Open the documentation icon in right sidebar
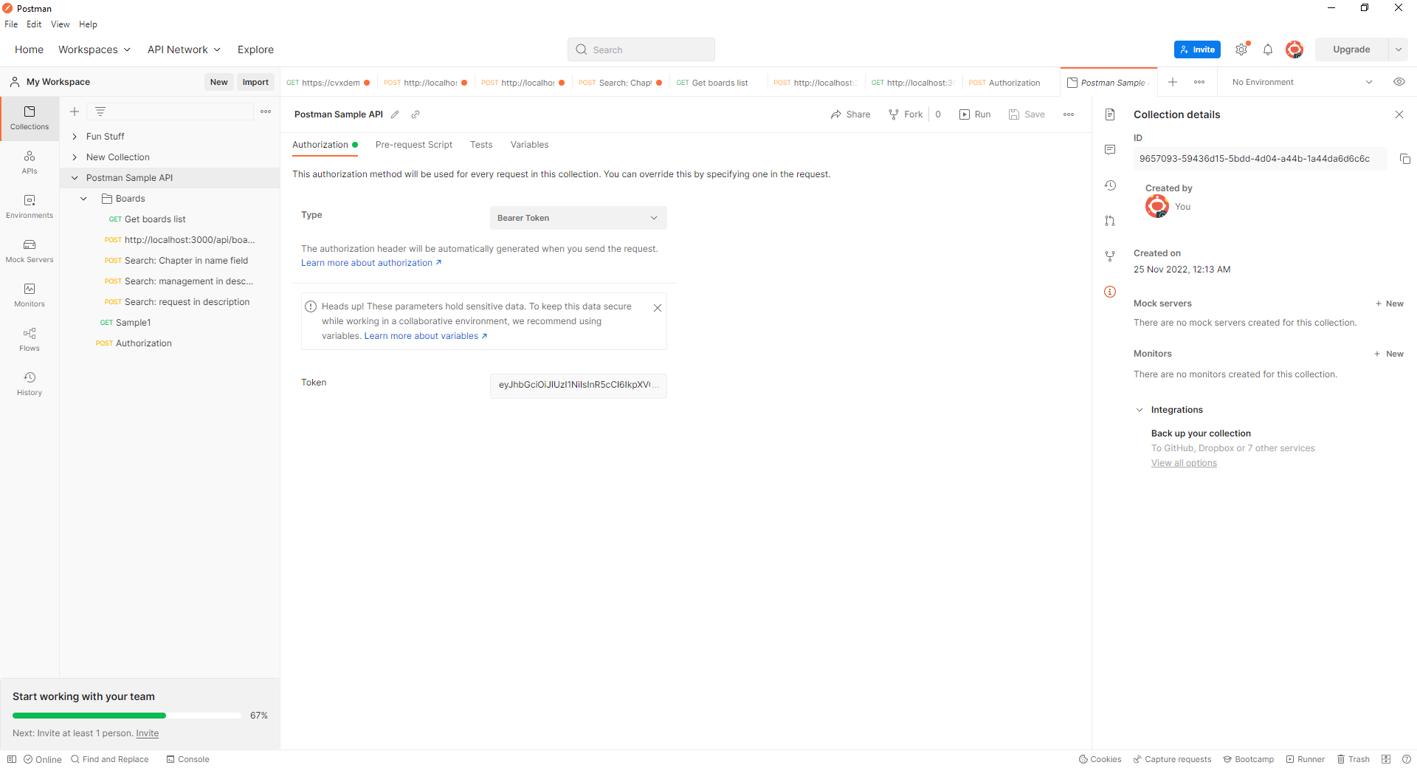Image resolution: width=1417 pixels, height=768 pixels. [1110, 114]
